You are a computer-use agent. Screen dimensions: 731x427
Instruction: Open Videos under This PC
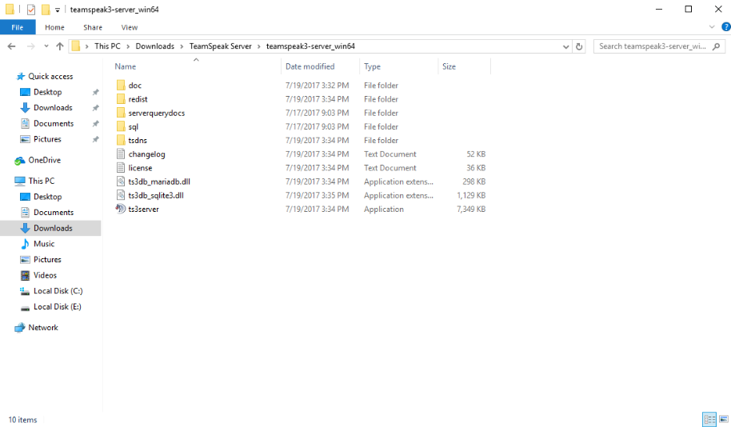pyautogui.click(x=45, y=275)
